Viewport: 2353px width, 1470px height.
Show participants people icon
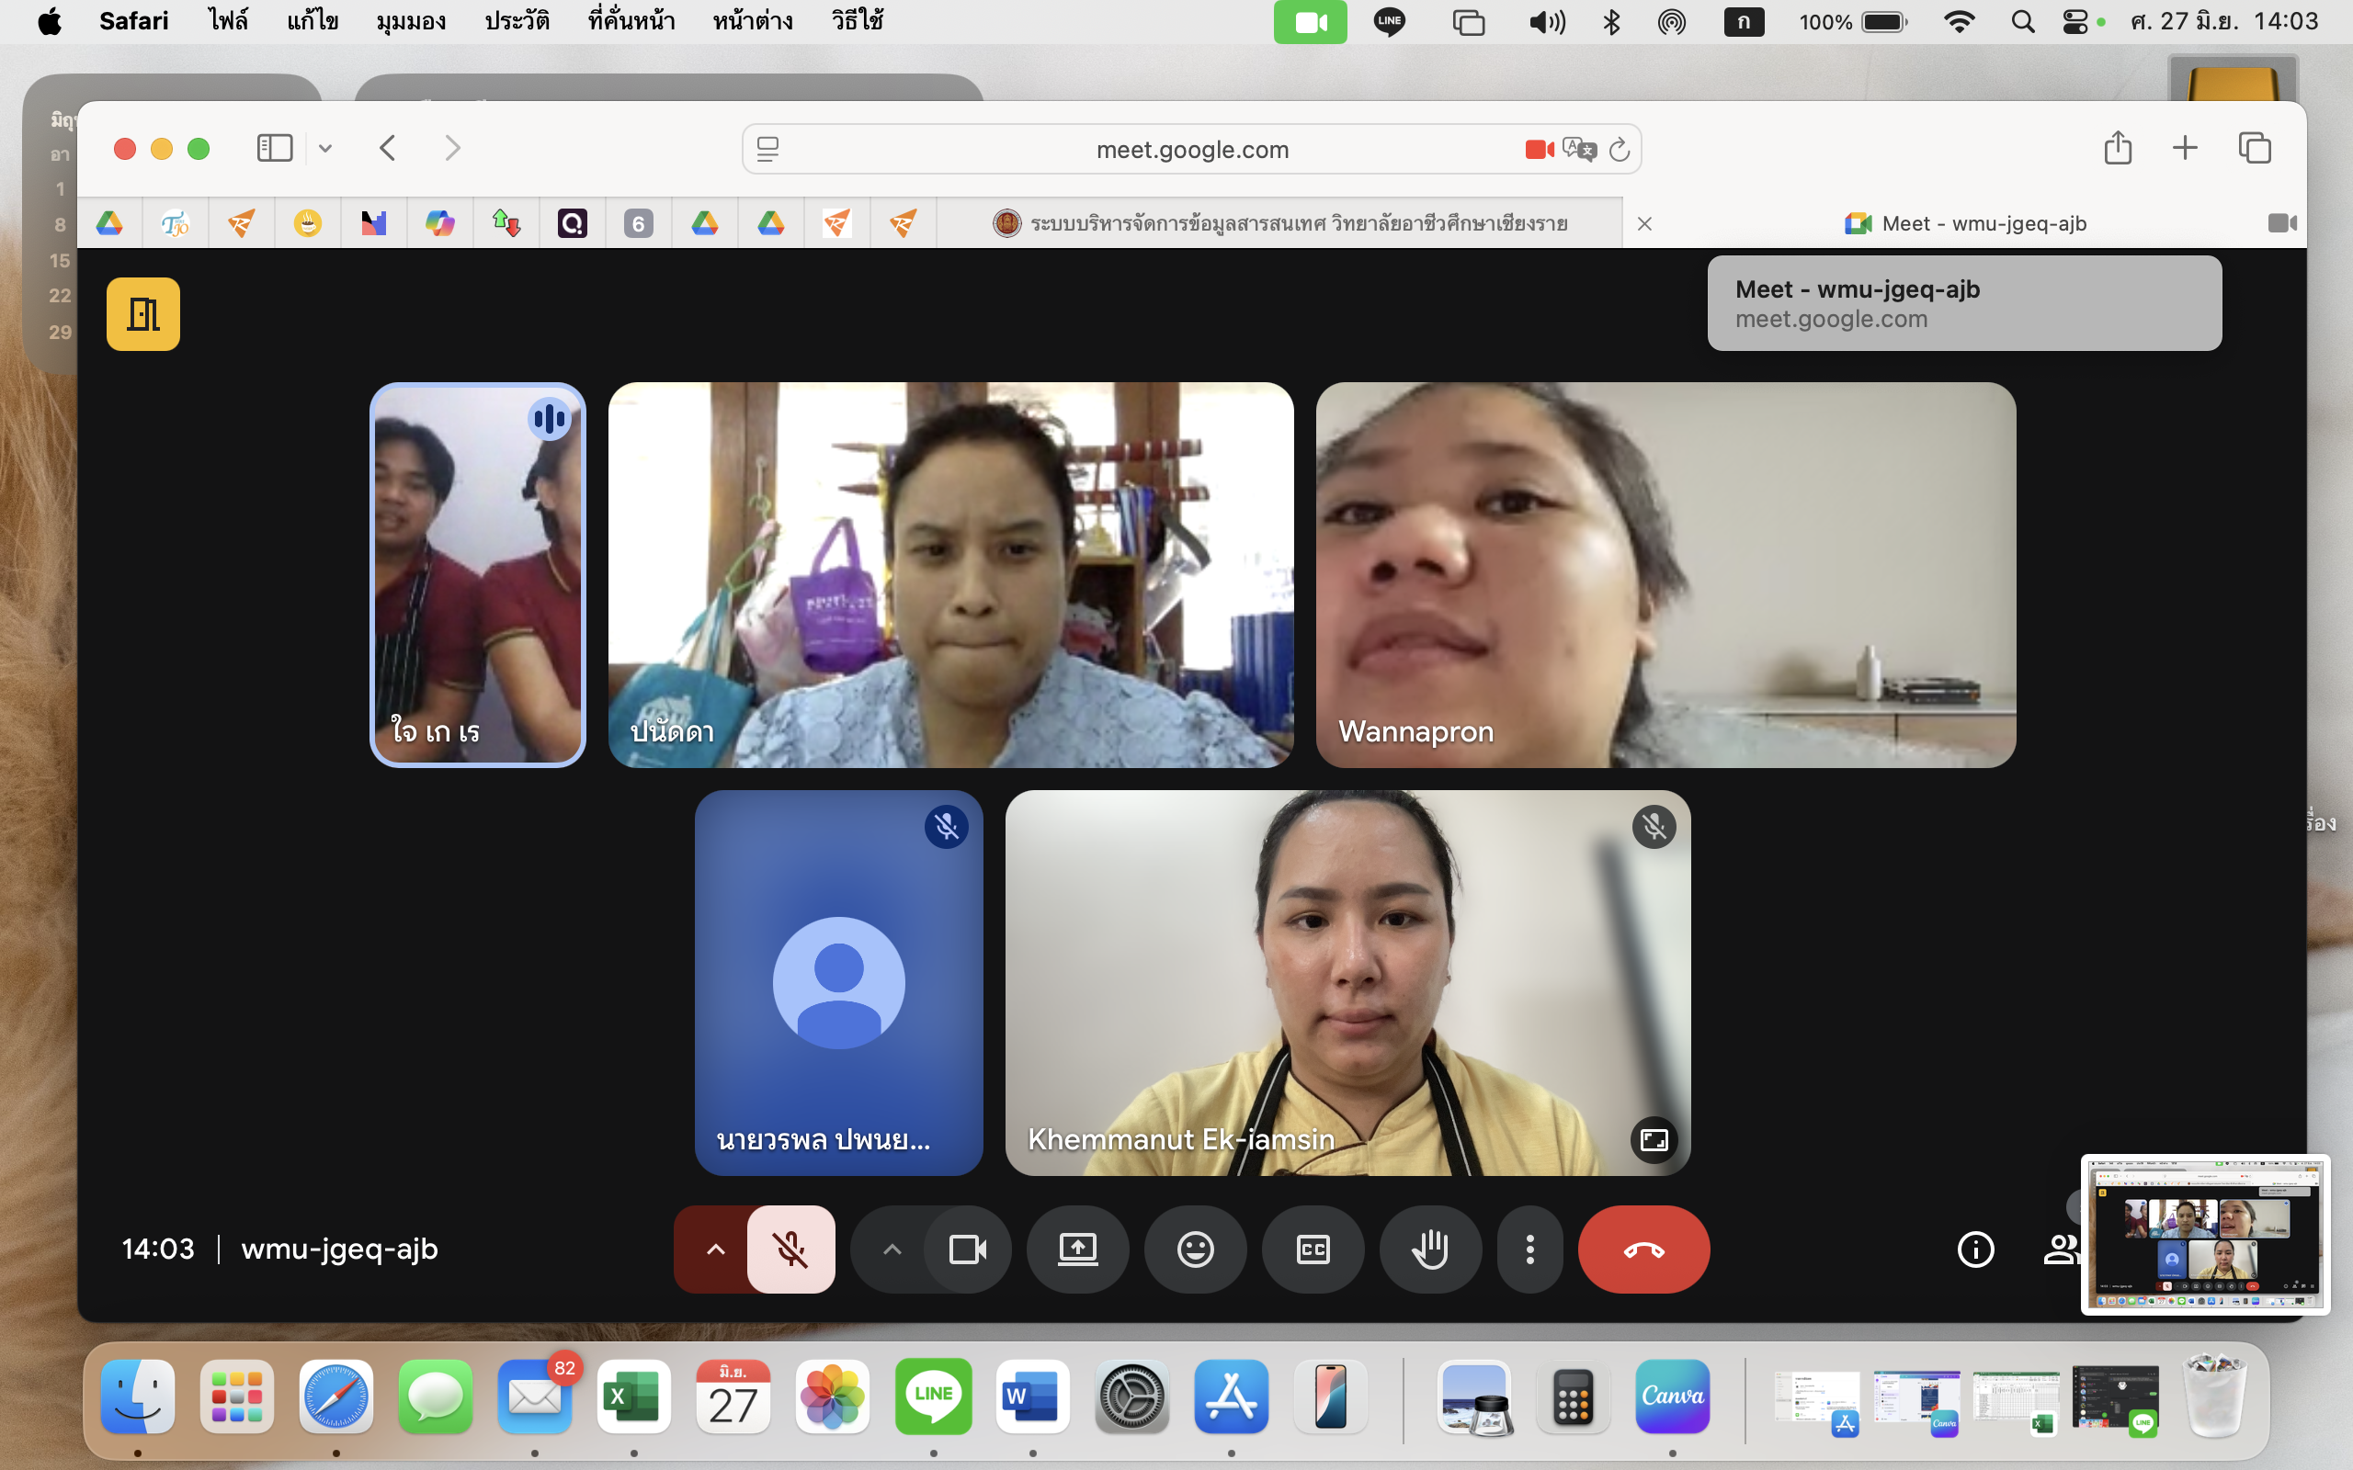click(x=2061, y=1249)
